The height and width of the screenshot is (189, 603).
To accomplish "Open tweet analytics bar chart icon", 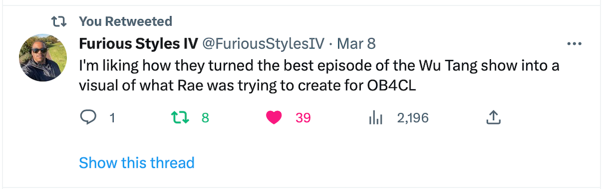I will click(x=376, y=118).
